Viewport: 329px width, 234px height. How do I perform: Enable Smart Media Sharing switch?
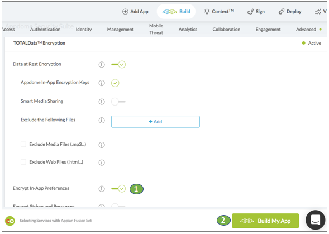click(x=118, y=102)
